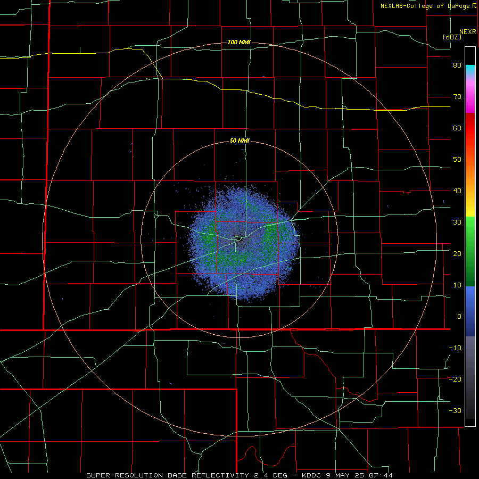Click the 10 dBZ scale label
479x479 pixels.
(457, 285)
